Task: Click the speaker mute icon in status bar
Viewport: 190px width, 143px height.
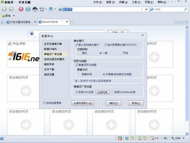Action: 165,138
